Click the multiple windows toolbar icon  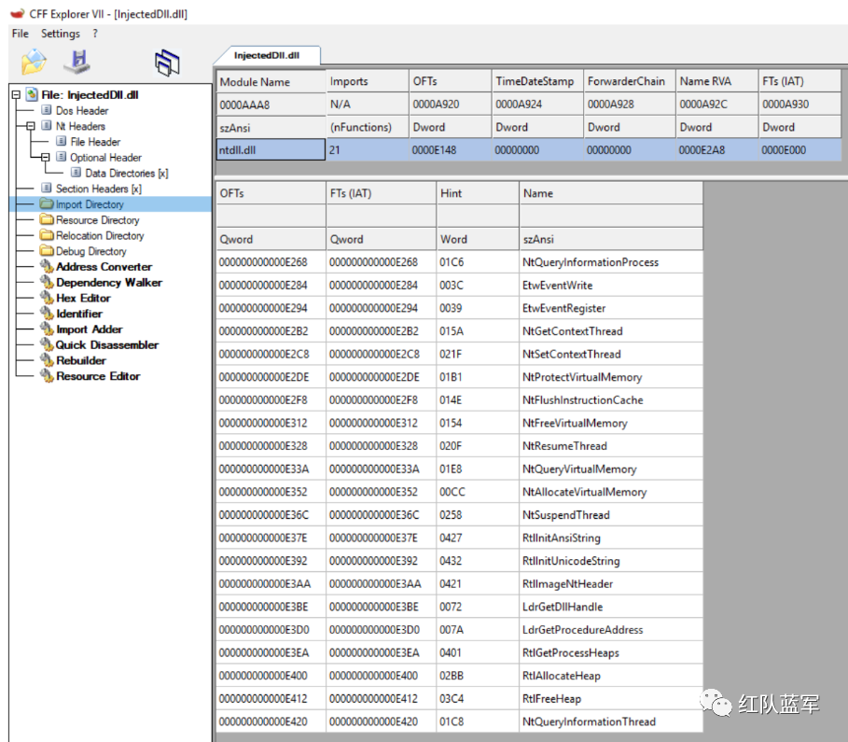pyautogui.click(x=167, y=63)
